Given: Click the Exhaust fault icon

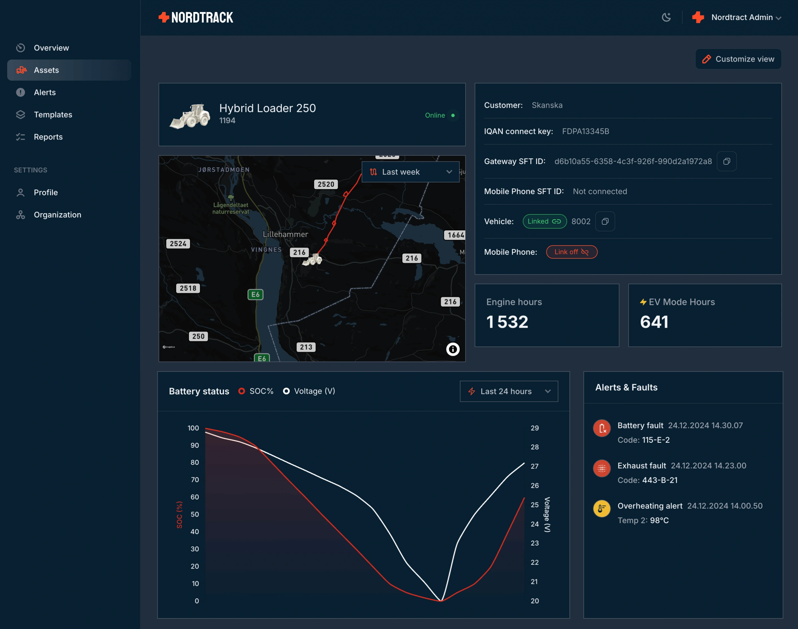Looking at the screenshot, I should 602,468.
